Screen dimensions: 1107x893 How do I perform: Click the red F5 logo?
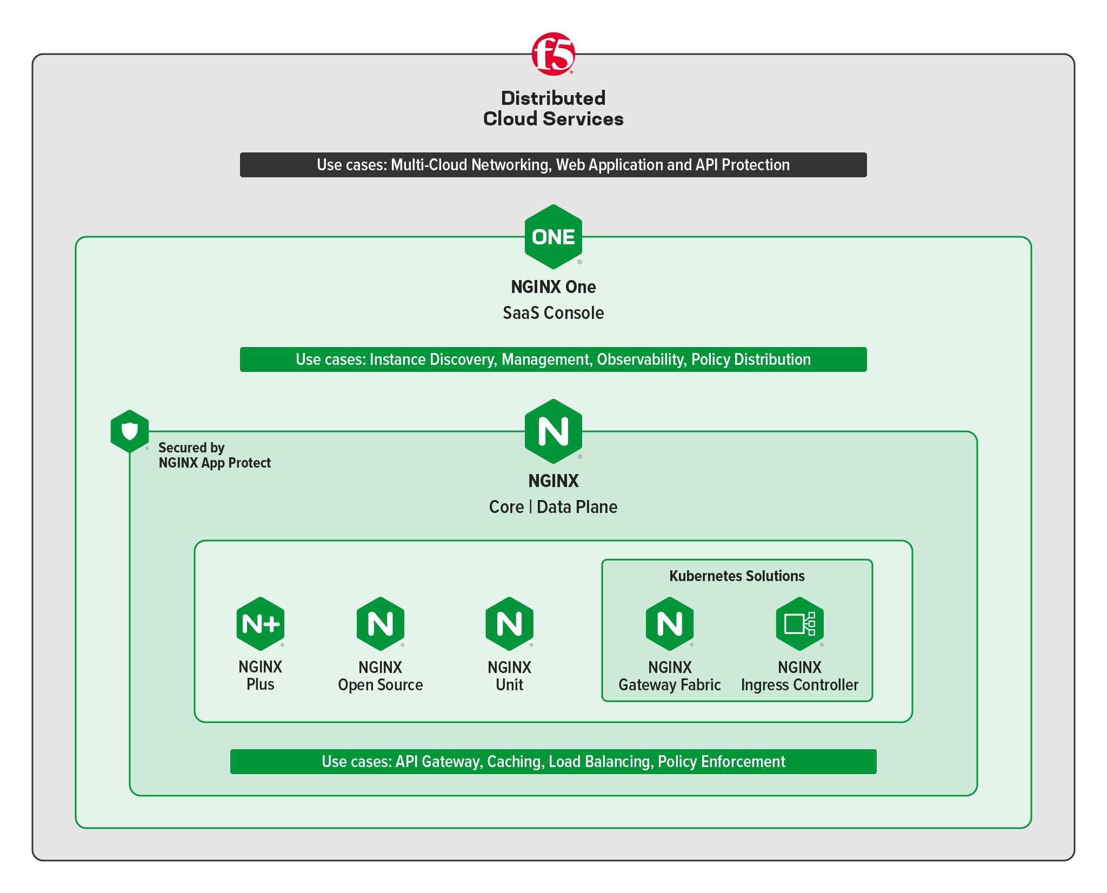[x=553, y=54]
